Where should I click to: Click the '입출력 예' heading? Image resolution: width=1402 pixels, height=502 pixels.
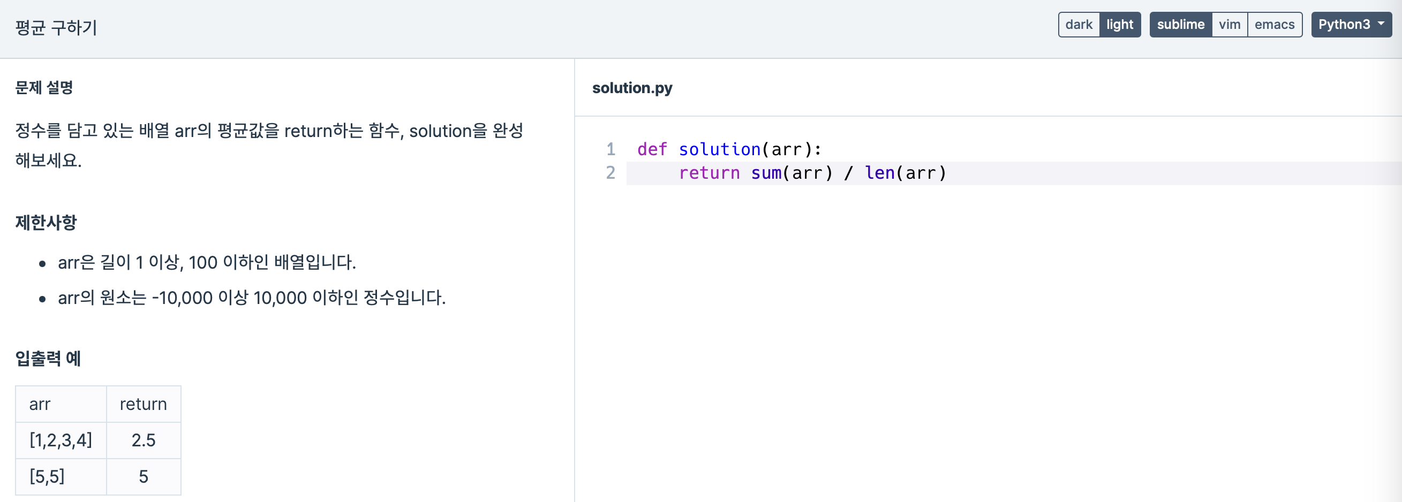[48, 359]
